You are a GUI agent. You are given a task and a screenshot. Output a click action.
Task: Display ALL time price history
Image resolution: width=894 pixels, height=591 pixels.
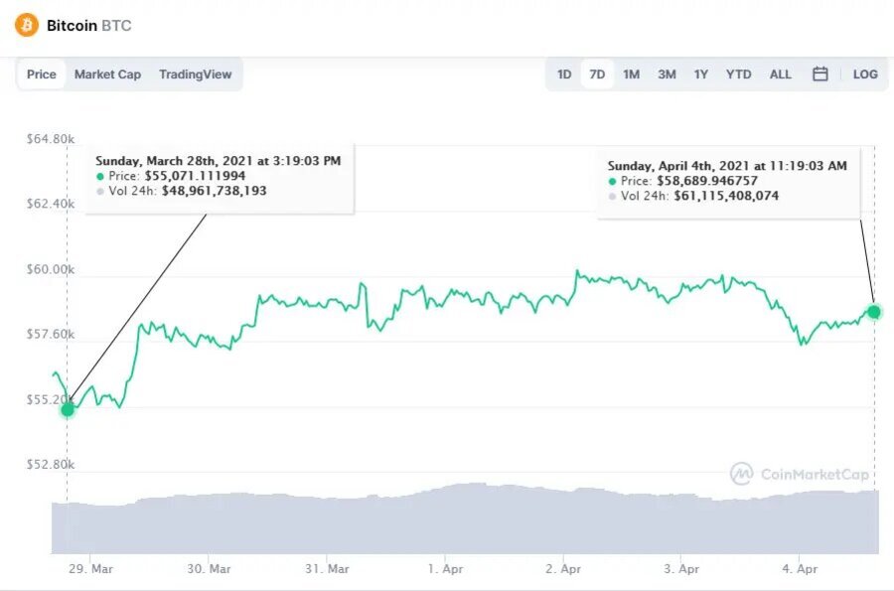(781, 74)
